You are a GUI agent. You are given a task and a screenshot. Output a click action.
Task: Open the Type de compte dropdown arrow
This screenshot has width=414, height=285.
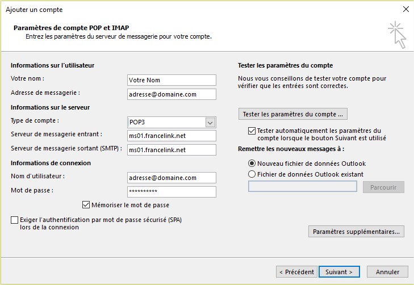pyautogui.click(x=210, y=122)
